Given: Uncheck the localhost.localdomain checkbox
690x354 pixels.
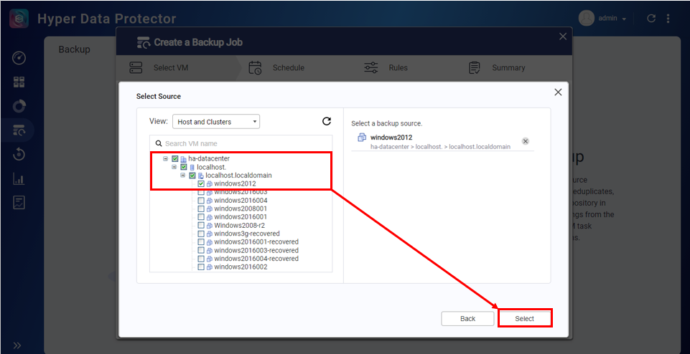Looking at the screenshot, I should tap(192, 176).
